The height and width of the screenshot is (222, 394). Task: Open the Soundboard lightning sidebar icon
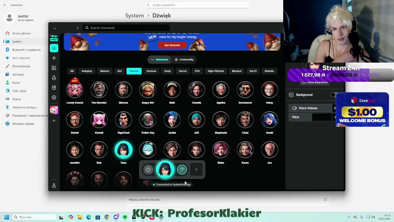coord(54,58)
